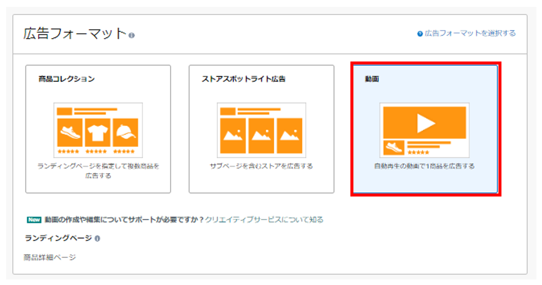Click 動画の作成や編集についてサポートが必要ですか text
Screen dimensions: 542x285
(124, 220)
